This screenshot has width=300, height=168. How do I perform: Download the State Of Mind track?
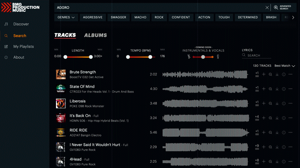pos(277,89)
